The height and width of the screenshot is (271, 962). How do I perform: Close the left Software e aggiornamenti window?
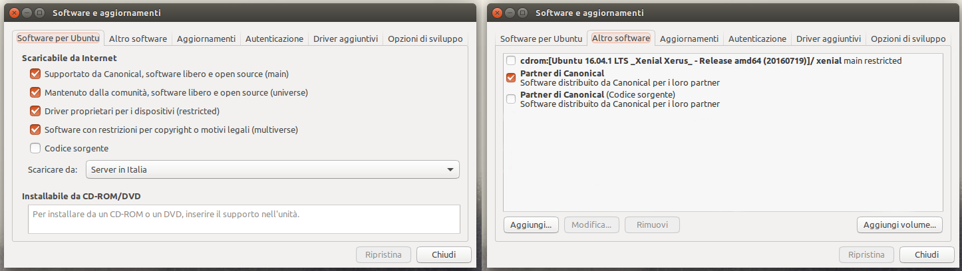click(x=15, y=13)
